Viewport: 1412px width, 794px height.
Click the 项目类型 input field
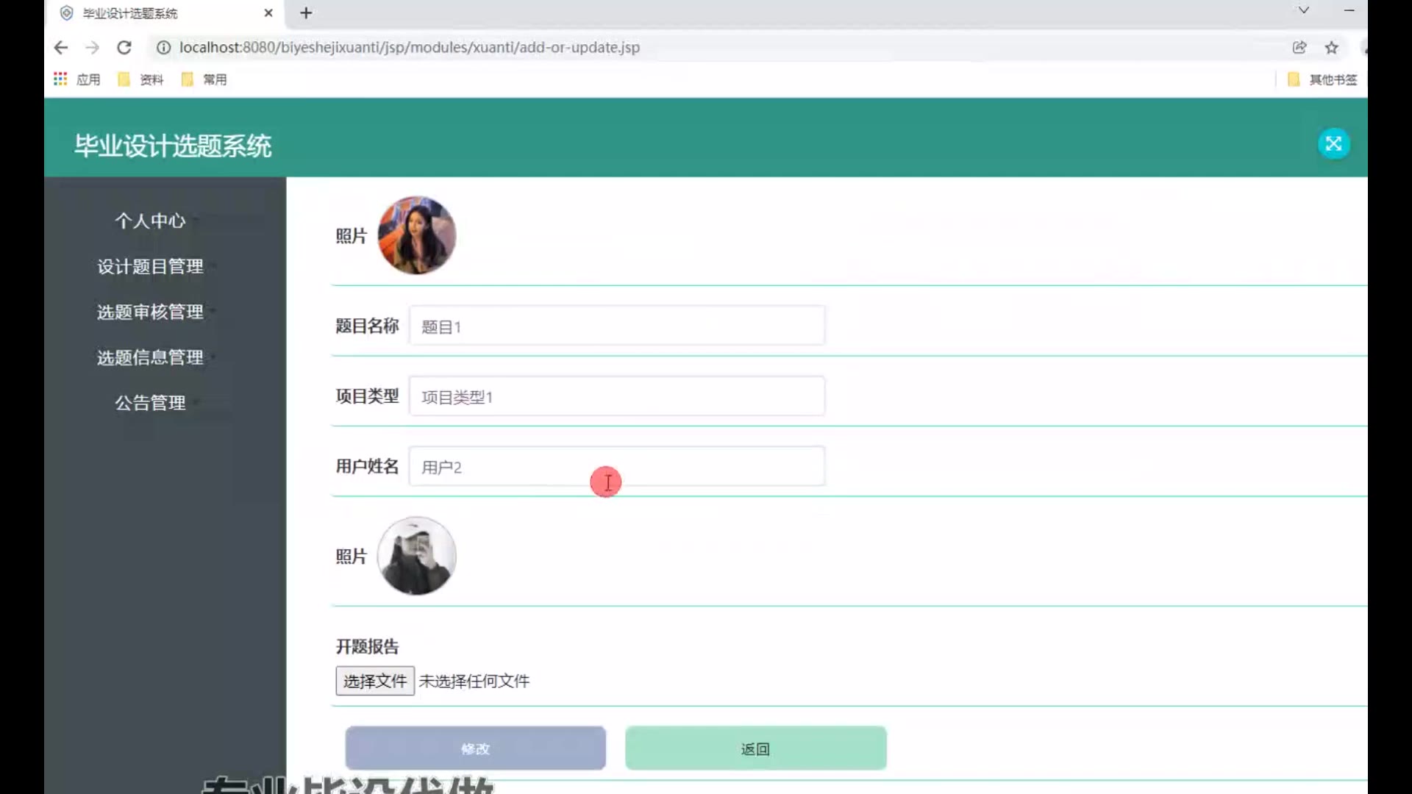pos(617,396)
